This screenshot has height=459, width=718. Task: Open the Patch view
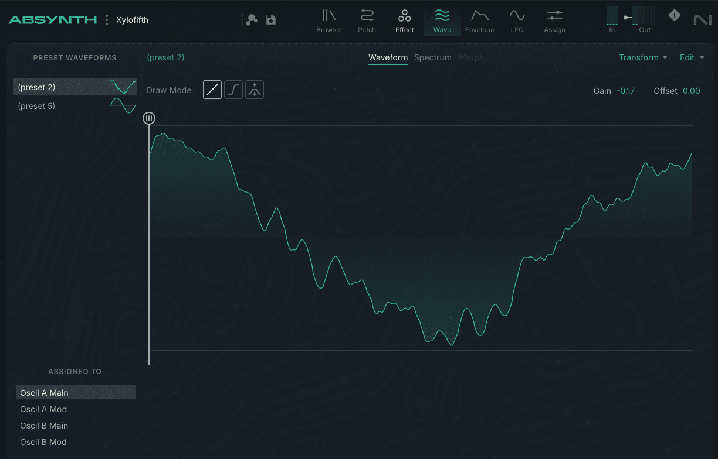(x=367, y=21)
